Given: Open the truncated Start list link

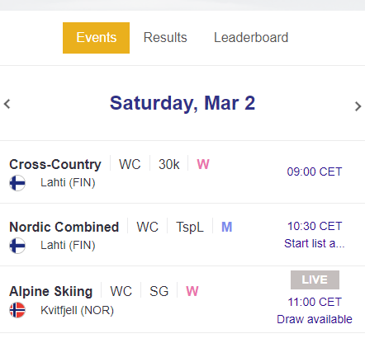Looking at the screenshot, I should click(x=315, y=243).
